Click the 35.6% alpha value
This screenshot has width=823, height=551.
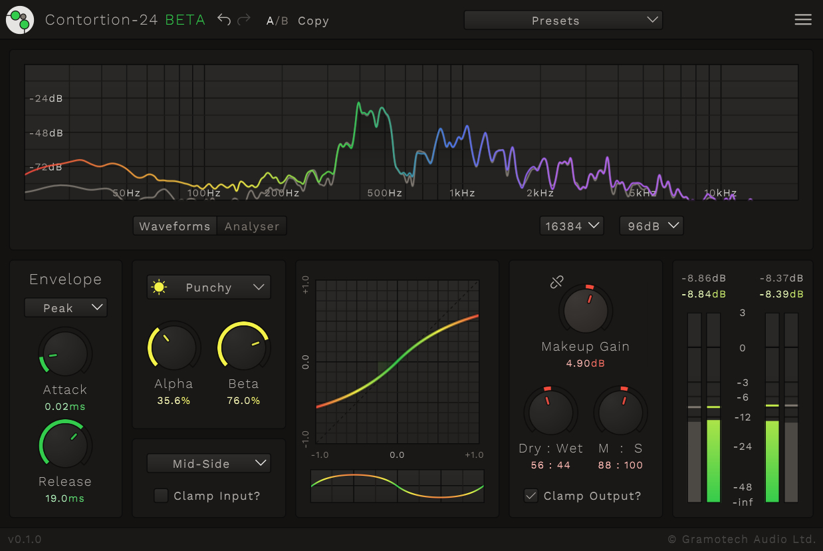point(174,400)
